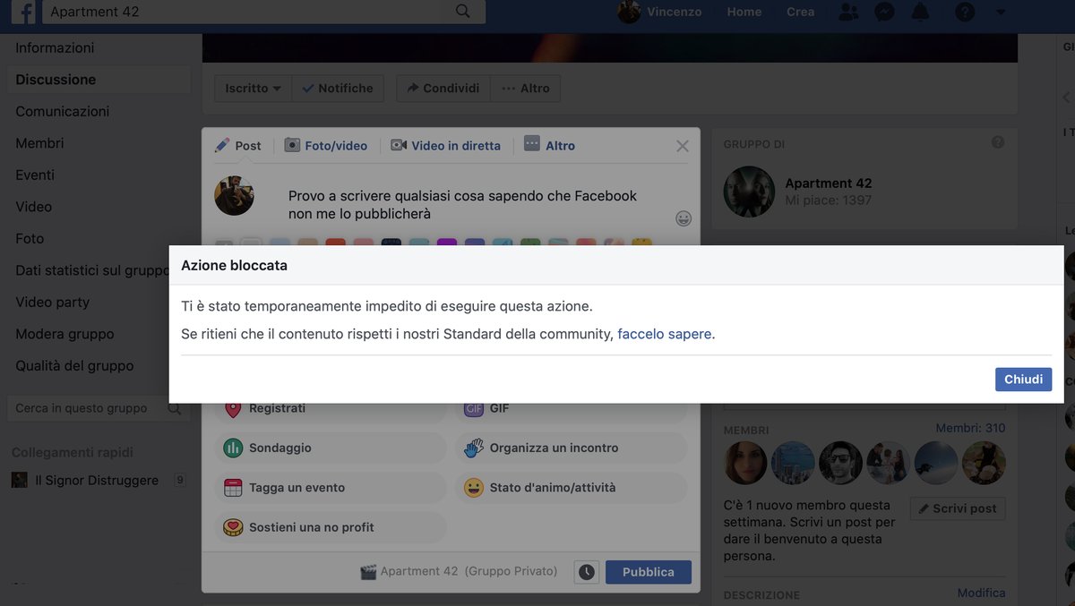Open Membri in the group sidebar
This screenshot has height=606, width=1075.
[x=39, y=143]
